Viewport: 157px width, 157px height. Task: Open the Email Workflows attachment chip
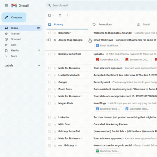107,46
